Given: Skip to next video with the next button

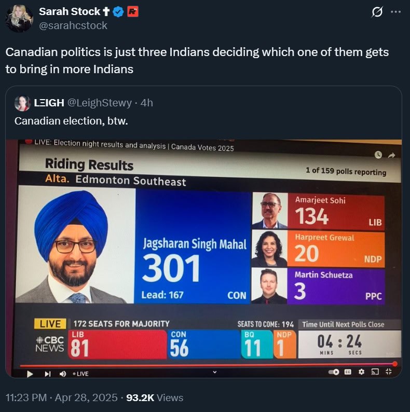Looking at the screenshot, I should click(x=48, y=374).
